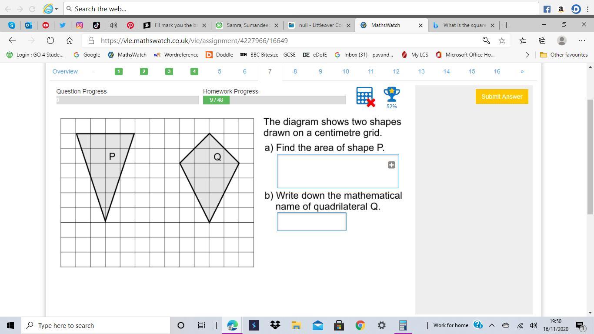Open the Doddle bookmark

pos(219,55)
